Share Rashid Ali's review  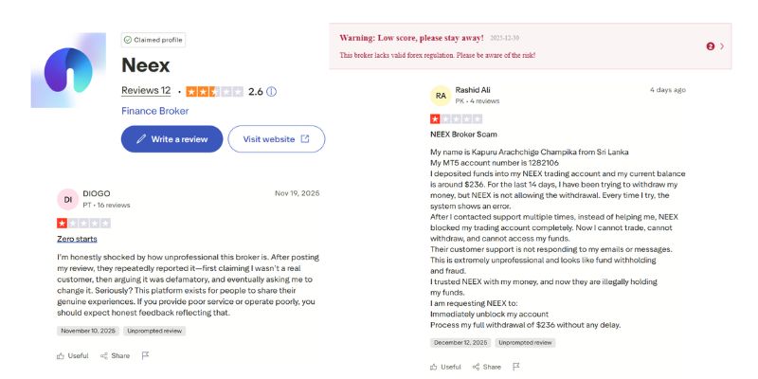(x=489, y=367)
